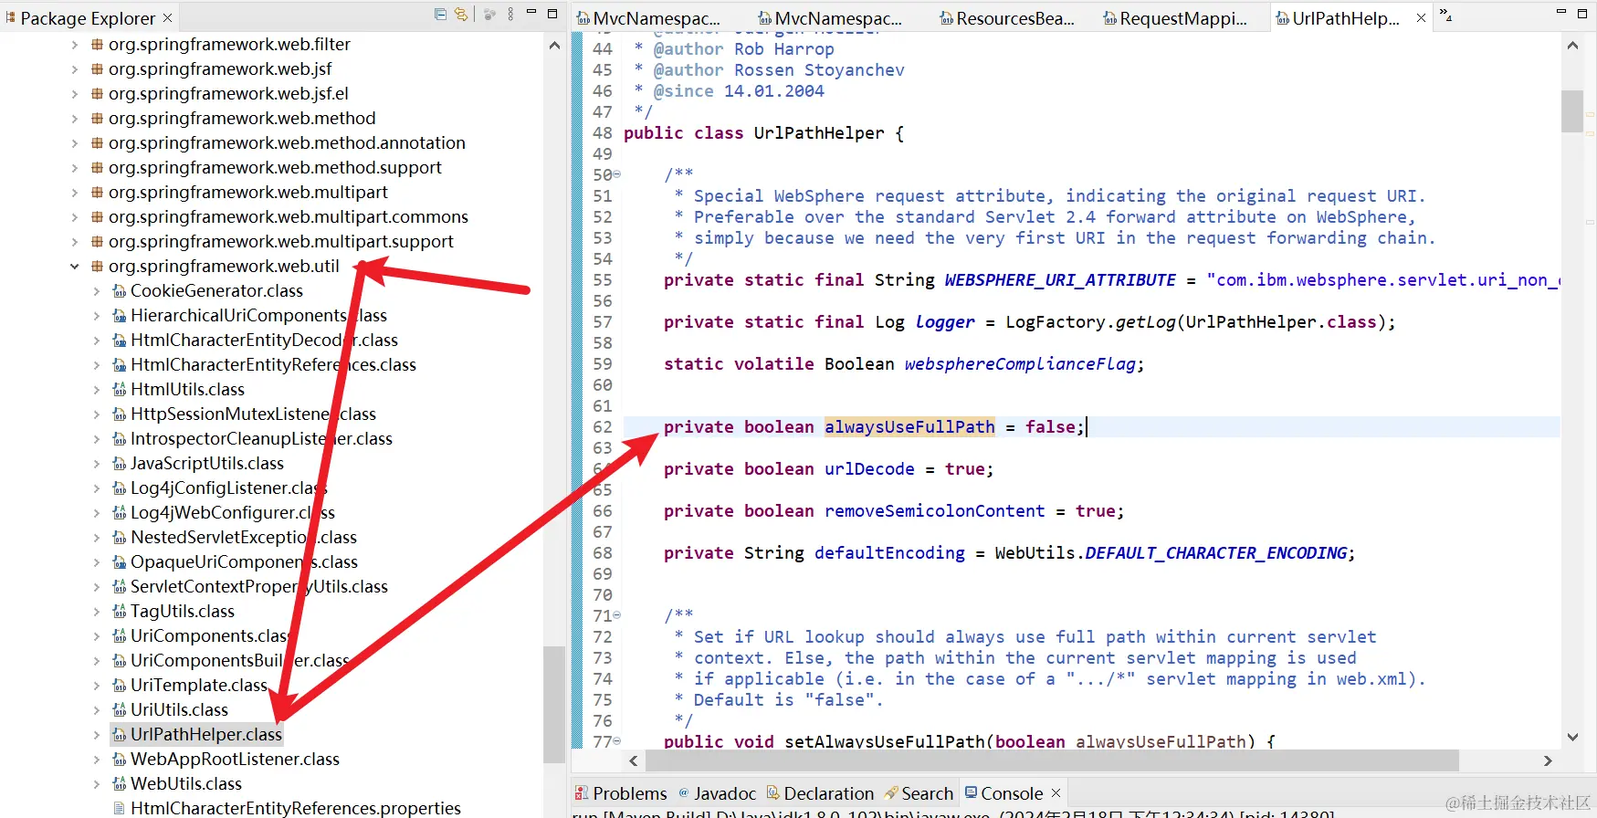Click the editor vertical scrollbar down arrow
This screenshot has height=818, width=1597.
[1572, 737]
